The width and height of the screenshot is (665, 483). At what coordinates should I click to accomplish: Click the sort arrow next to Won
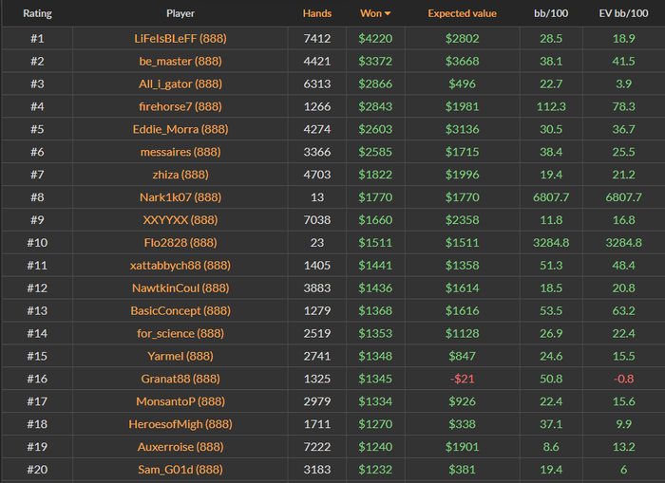coord(388,14)
